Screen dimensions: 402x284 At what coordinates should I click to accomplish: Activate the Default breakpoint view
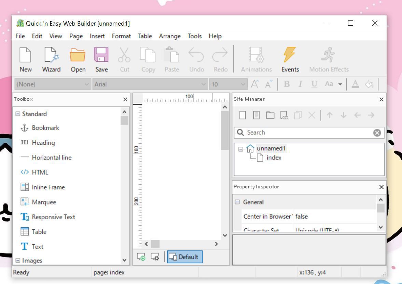click(185, 257)
